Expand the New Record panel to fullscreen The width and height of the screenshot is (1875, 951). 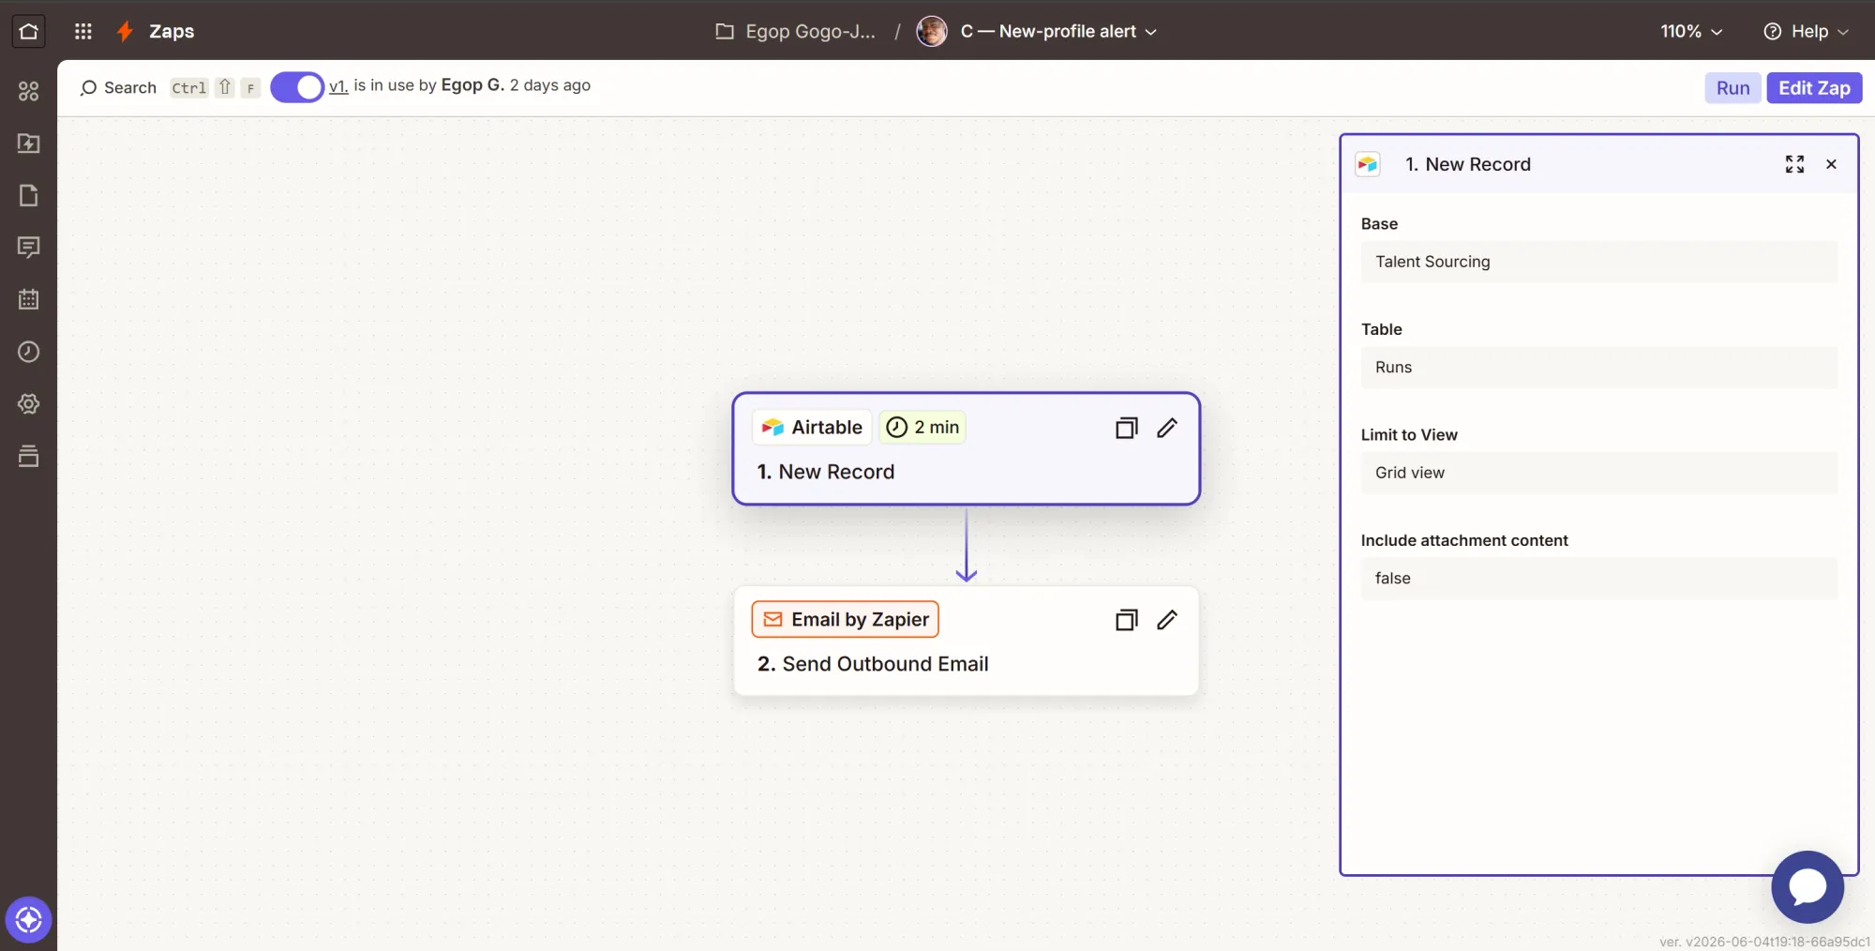click(x=1794, y=164)
